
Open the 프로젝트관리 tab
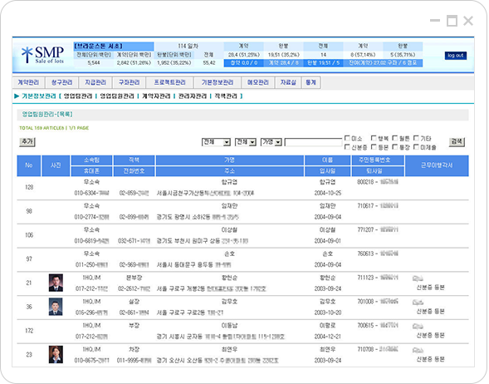(x=169, y=82)
